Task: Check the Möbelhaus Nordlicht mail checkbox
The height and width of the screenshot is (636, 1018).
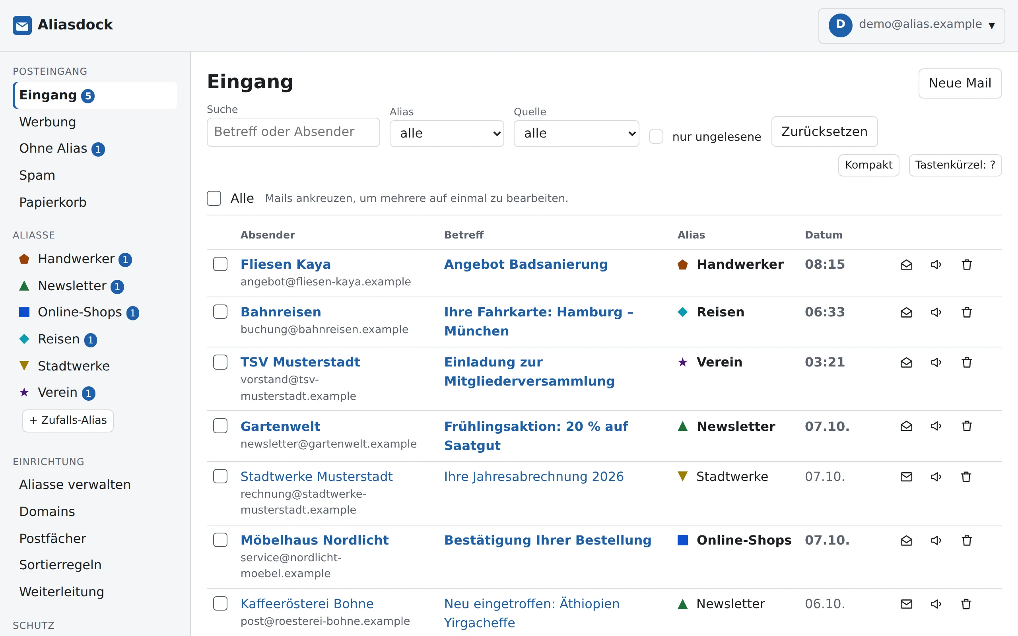Action: 220,540
